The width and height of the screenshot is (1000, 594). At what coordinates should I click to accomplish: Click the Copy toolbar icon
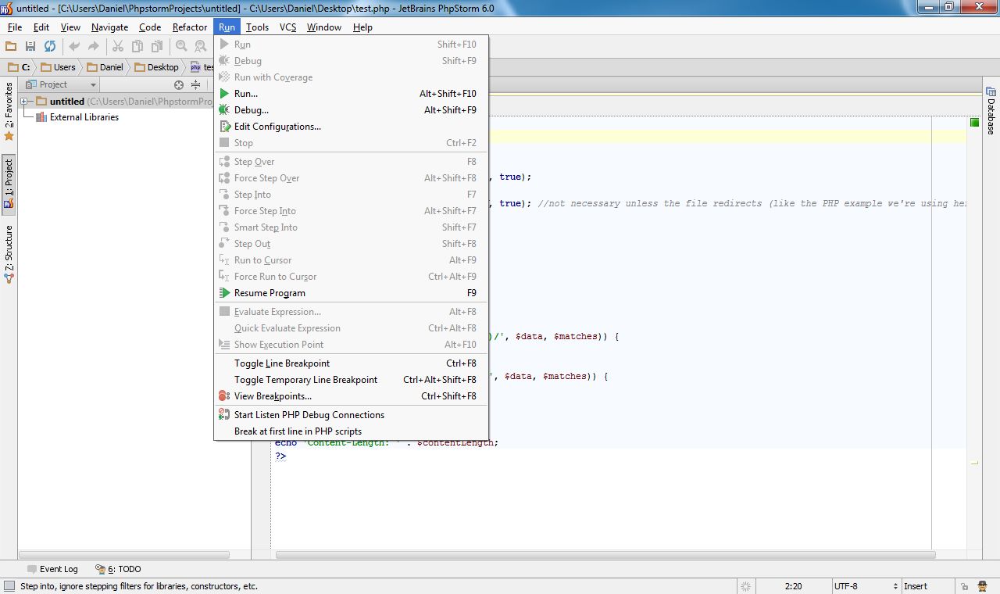tap(137, 47)
